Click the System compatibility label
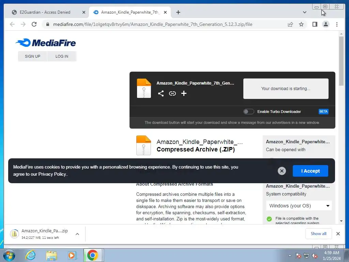349x262 pixels. click(x=286, y=194)
